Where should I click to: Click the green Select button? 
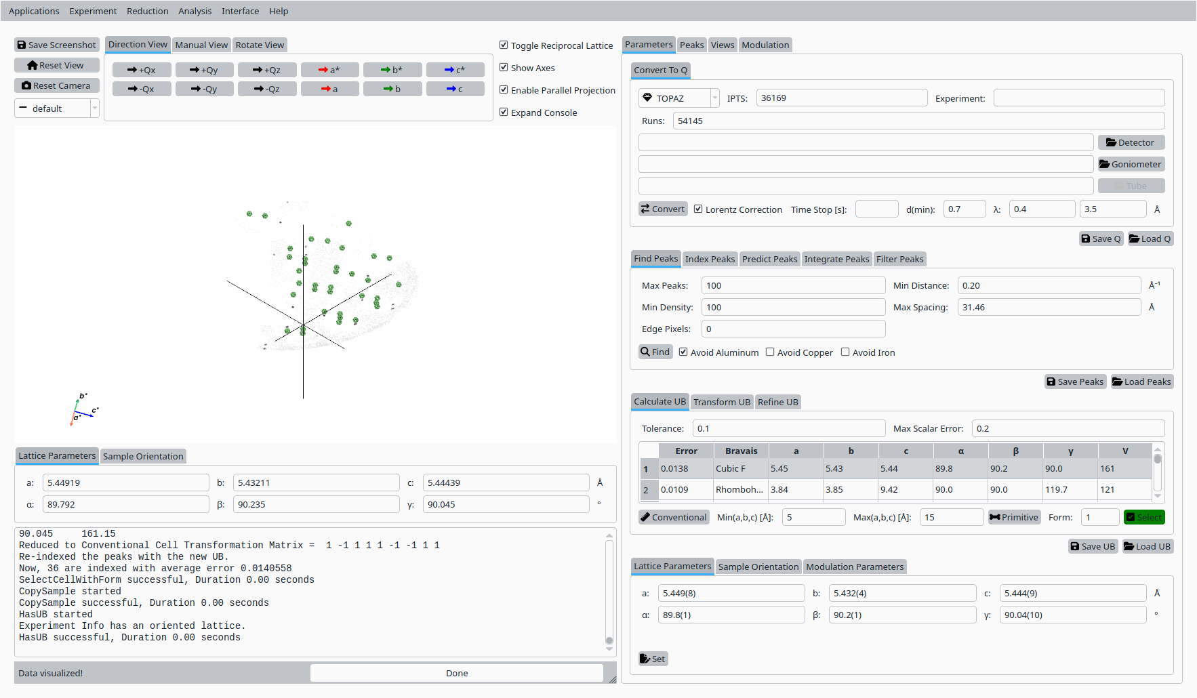[1143, 517]
